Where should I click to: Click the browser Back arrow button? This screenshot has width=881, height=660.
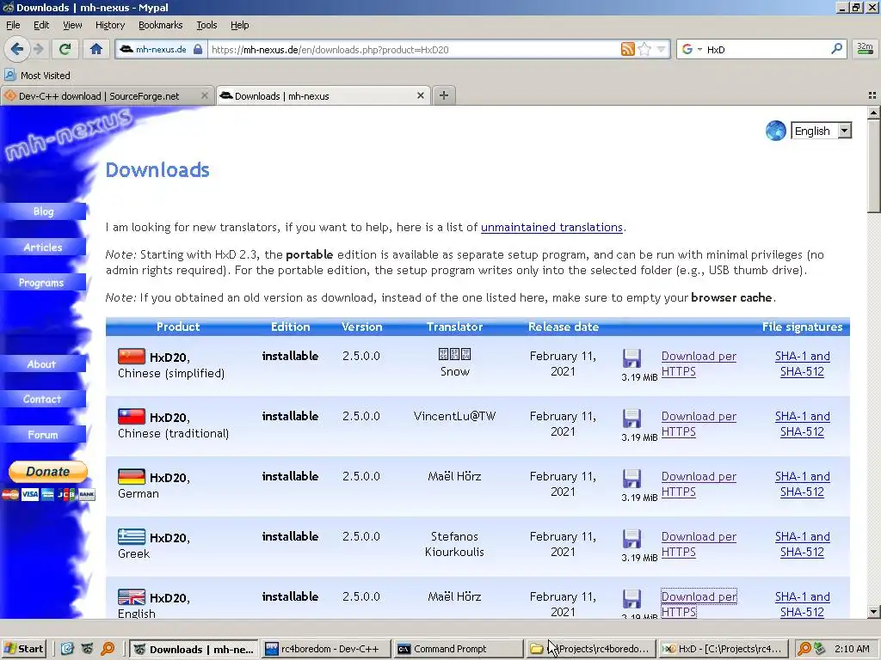(17, 49)
